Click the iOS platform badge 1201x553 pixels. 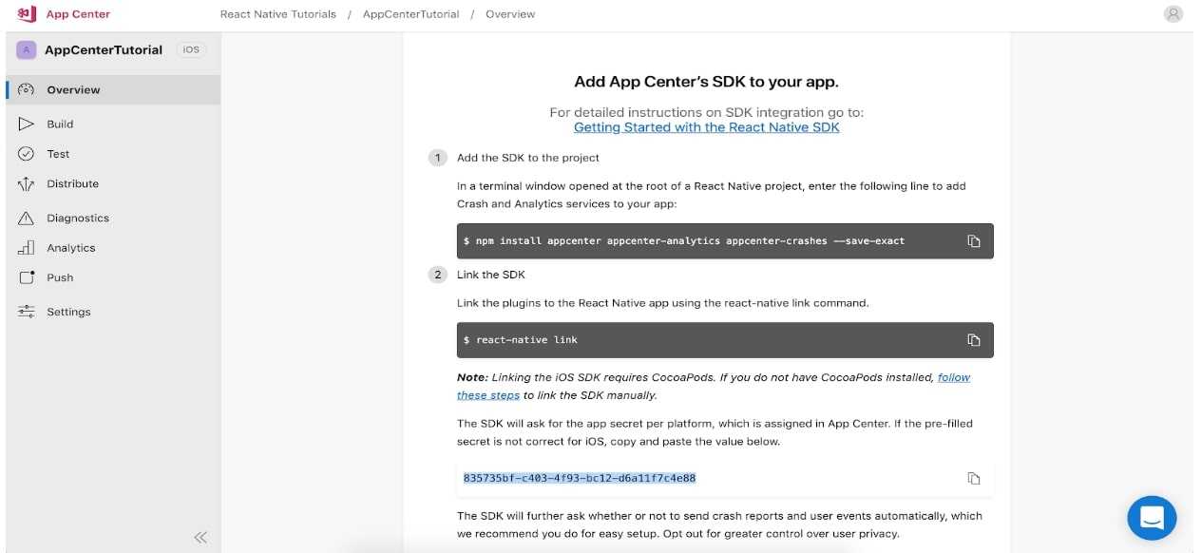(191, 50)
